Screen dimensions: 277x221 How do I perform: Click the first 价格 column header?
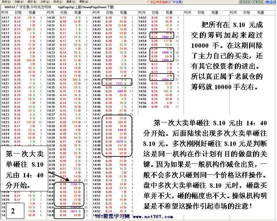coord(18,12)
